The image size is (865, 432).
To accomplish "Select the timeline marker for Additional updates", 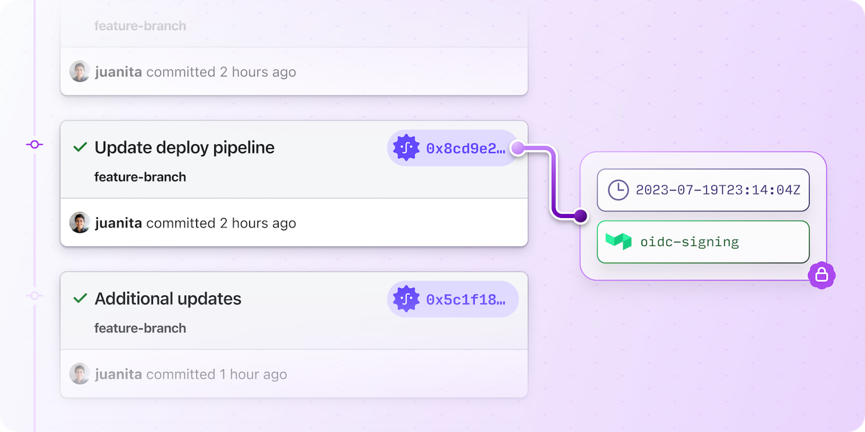I will point(34,296).
